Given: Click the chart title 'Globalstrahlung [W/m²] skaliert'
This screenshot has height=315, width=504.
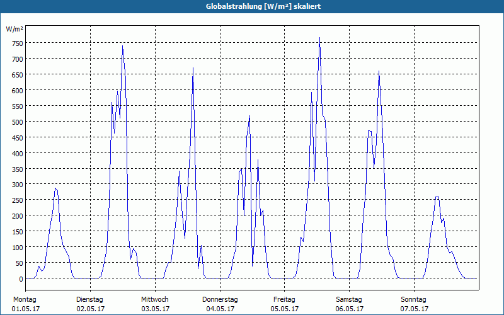Looking at the screenshot, I should click(263, 6).
